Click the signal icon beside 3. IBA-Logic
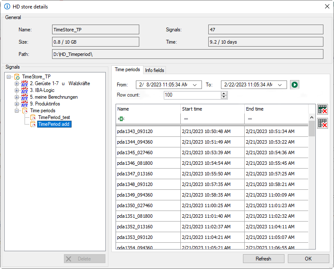 (x=25, y=90)
